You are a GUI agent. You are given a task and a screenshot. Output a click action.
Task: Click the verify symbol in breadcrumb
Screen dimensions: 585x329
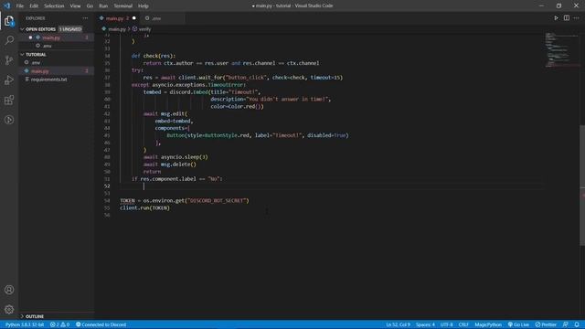point(144,29)
